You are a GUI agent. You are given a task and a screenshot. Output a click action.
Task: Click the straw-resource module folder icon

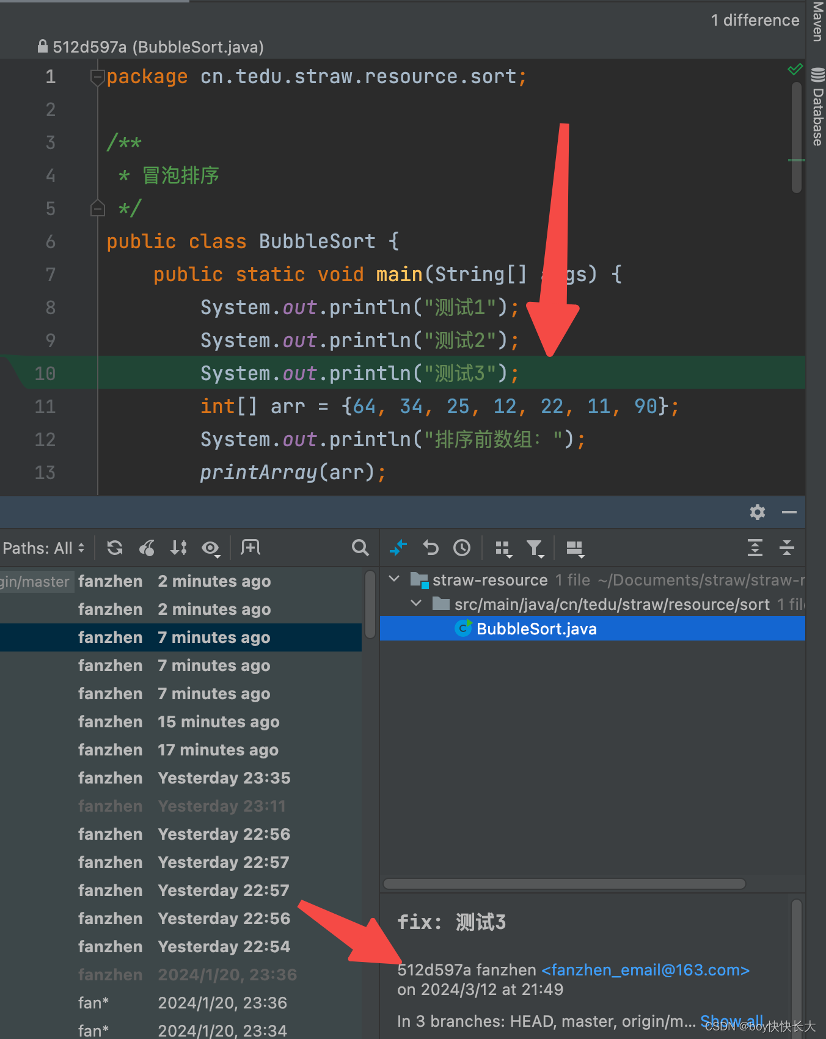pos(419,579)
